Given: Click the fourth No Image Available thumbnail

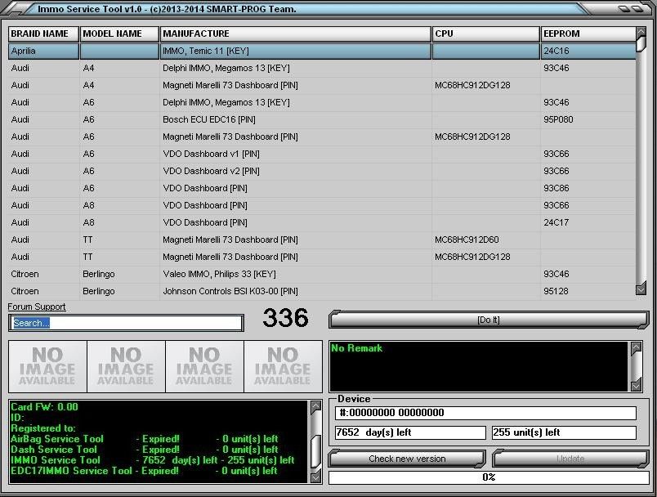Looking at the screenshot, I should tap(283, 367).
